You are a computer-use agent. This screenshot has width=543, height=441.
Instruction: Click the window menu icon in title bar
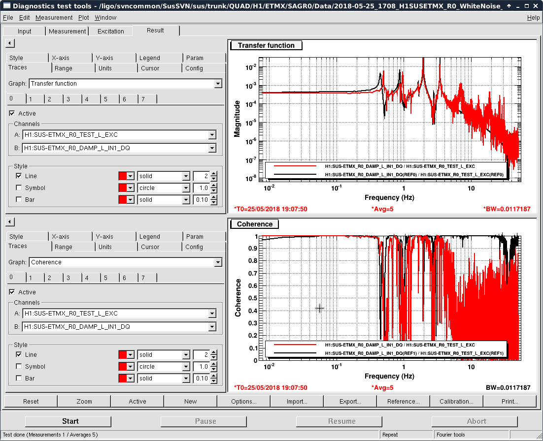tap(6, 6)
